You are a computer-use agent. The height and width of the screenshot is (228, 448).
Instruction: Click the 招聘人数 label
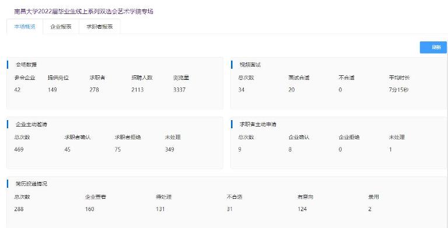pyautogui.click(x=142, y=78)
